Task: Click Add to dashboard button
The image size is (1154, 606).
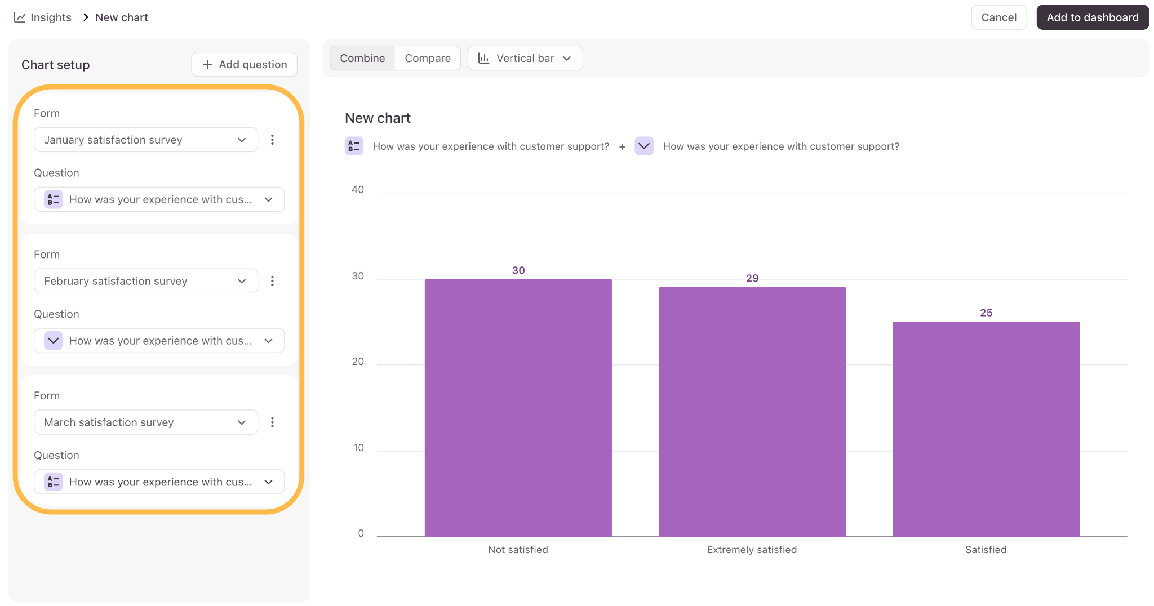Action: (x=1093, y=17)
